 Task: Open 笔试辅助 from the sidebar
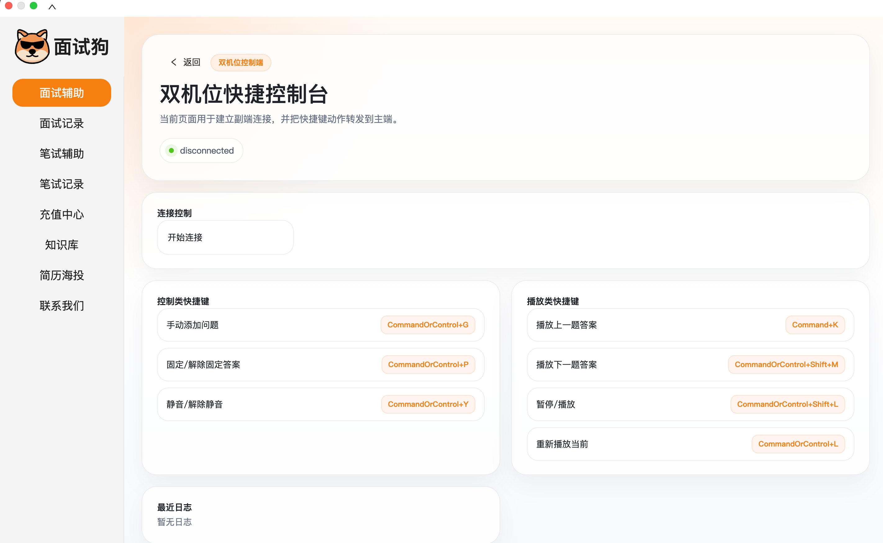click(x=61, y=154)
